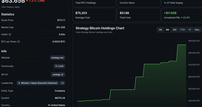Open strategy.com website link
Viewport: 202px width, 107px height.
[x=57, y=58]
